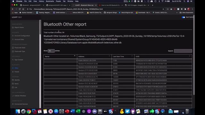Switch to the ILEAPP iOS Logs tab

pyautogui.click(x=58, y=5)
